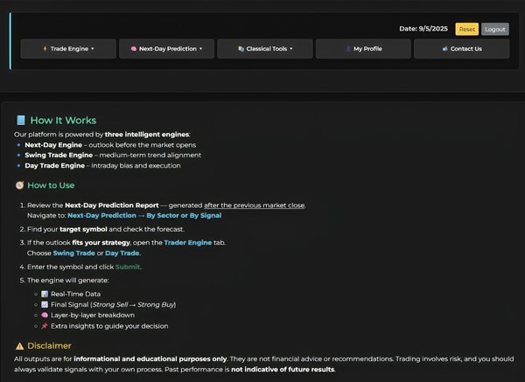
Task: Click the Contact Us mail icon
Action: pyautogui.click(x=444, y=49)
